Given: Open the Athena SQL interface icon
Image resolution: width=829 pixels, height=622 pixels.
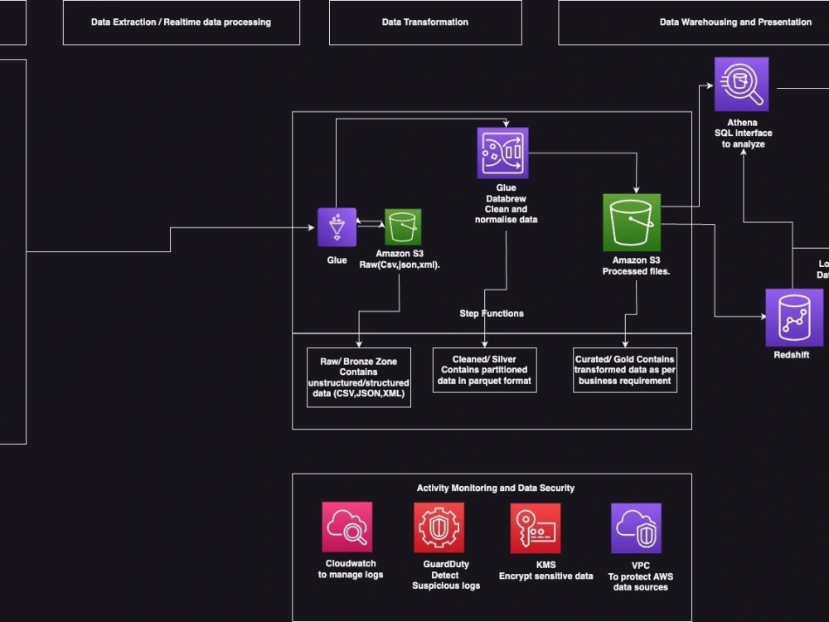Looking at the screenshot, I should (741, 84).
